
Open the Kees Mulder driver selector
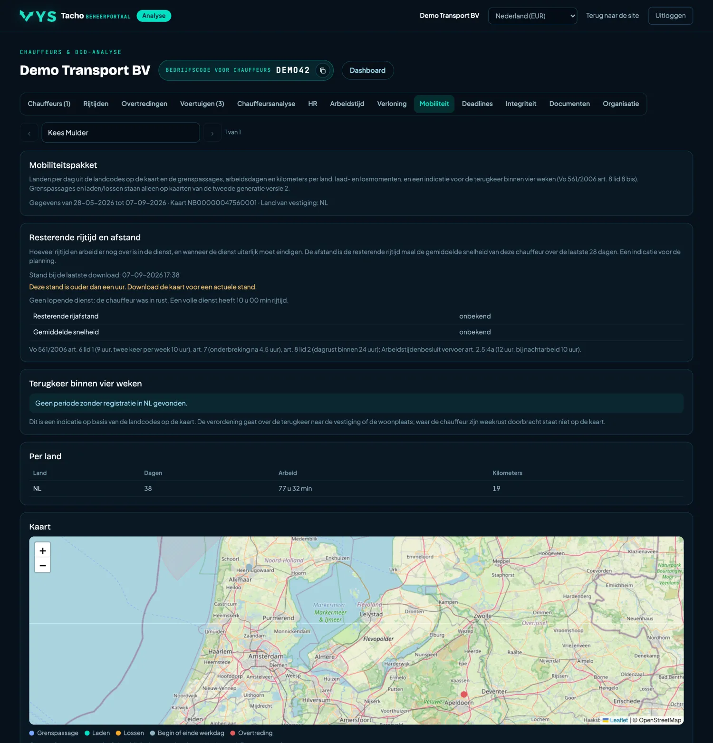click(x=121, y=133)
